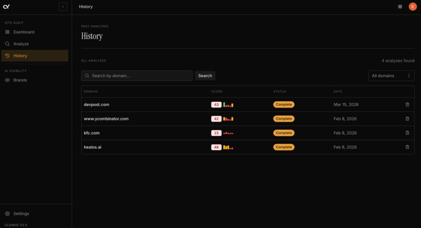Open Brands under AI Visibility
The image size is (421, 228).
[34, 80]
